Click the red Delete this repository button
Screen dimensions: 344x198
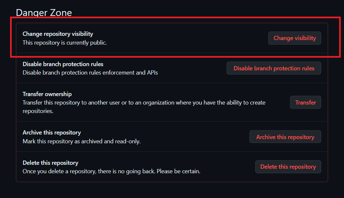288,167
